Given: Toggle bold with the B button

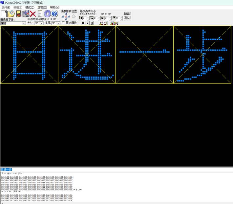Looking at the screenshot, I should point(83,23).
